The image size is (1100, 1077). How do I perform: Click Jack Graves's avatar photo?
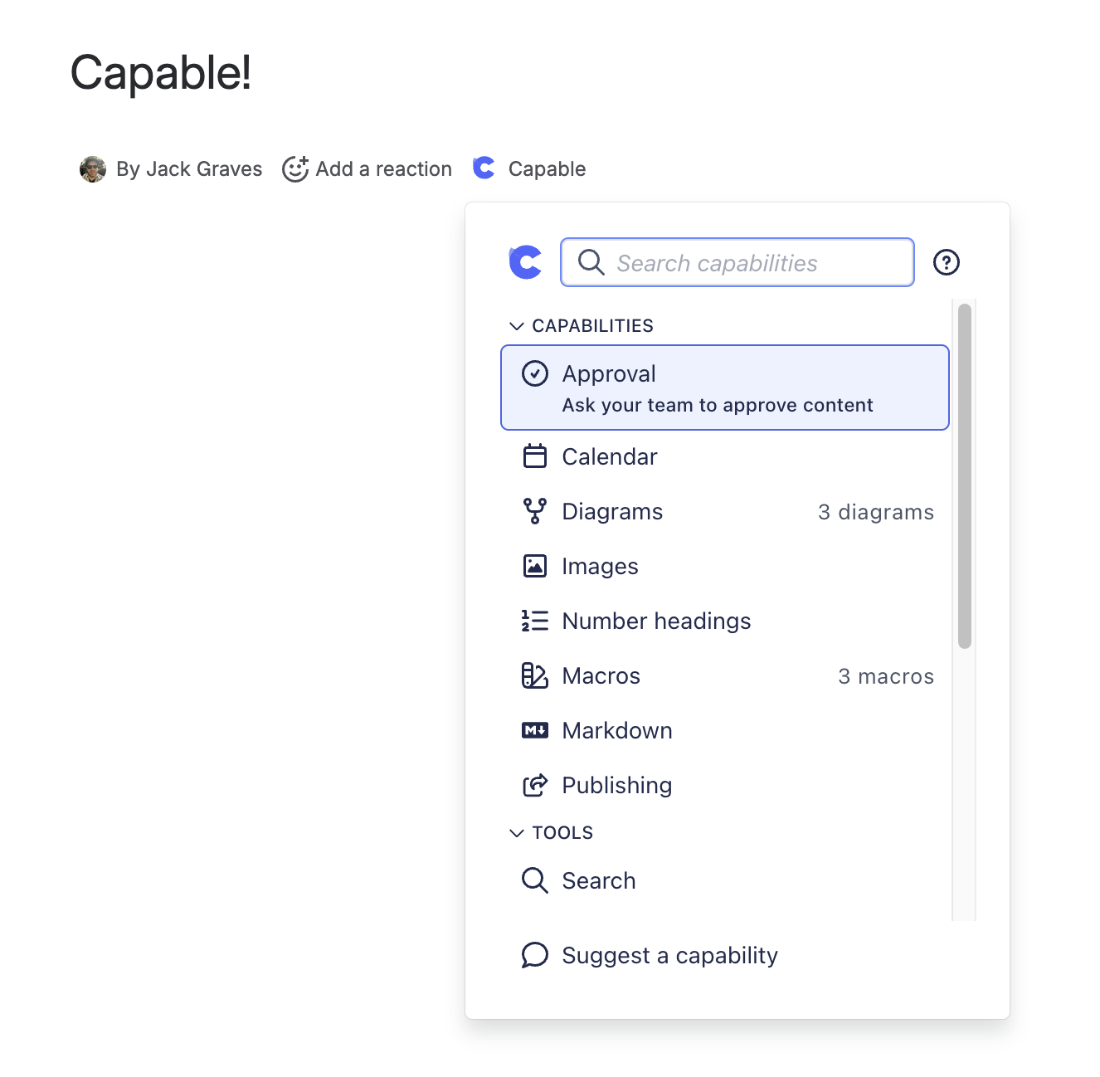(93, 169)
